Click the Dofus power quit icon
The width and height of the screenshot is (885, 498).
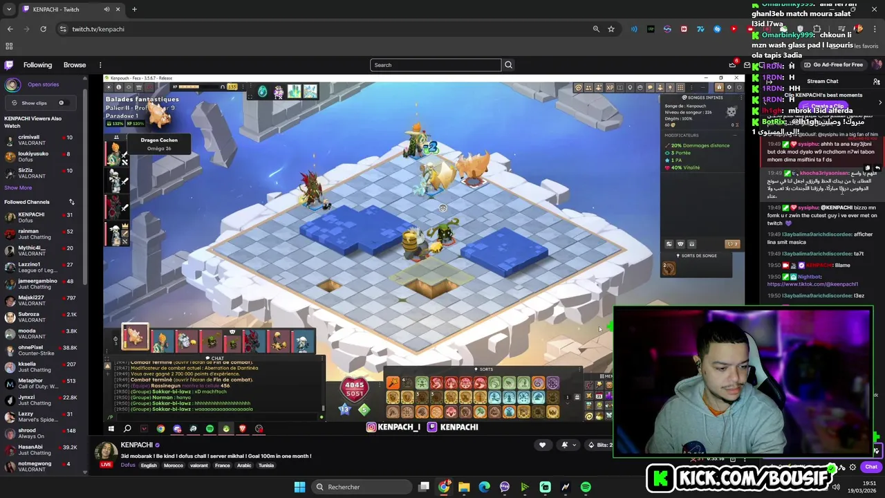click(x=738, y=88)
